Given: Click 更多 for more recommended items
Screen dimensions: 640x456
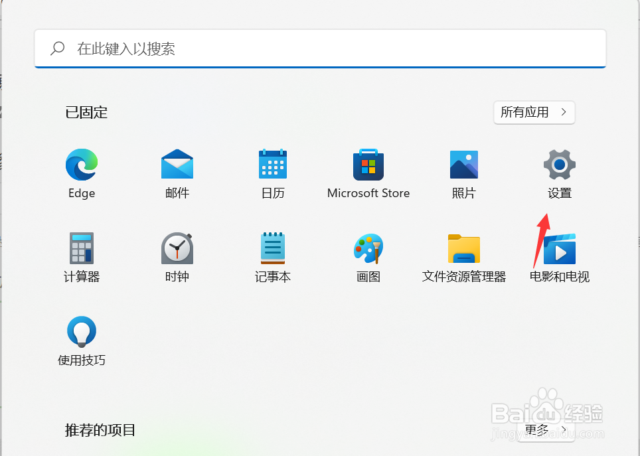Looking at the screenshot, I should 546,430.
